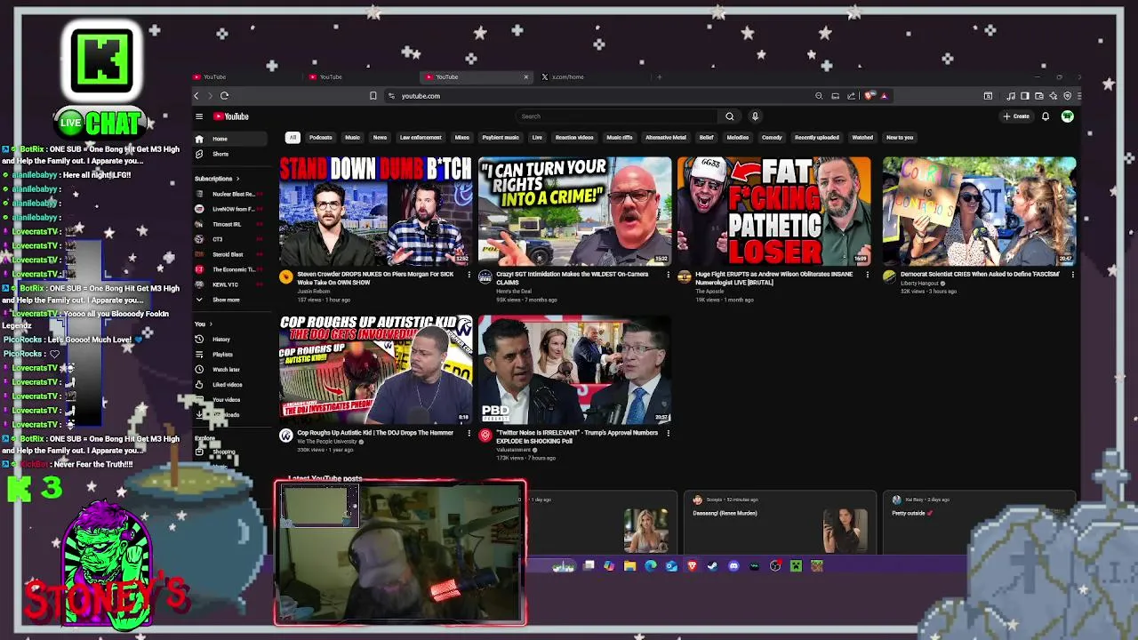Image resolution: width=1138 pixels, height=640 pixels.
Task: Open options for Cop Roughs Up video
Action: [469, 433]
